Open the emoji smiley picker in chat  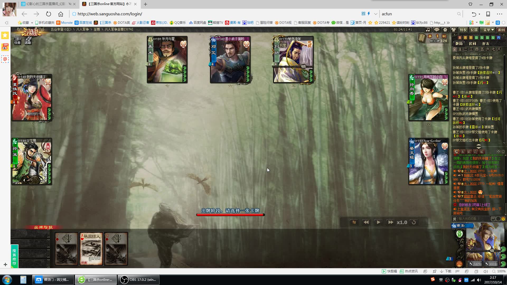click(503, 219)
